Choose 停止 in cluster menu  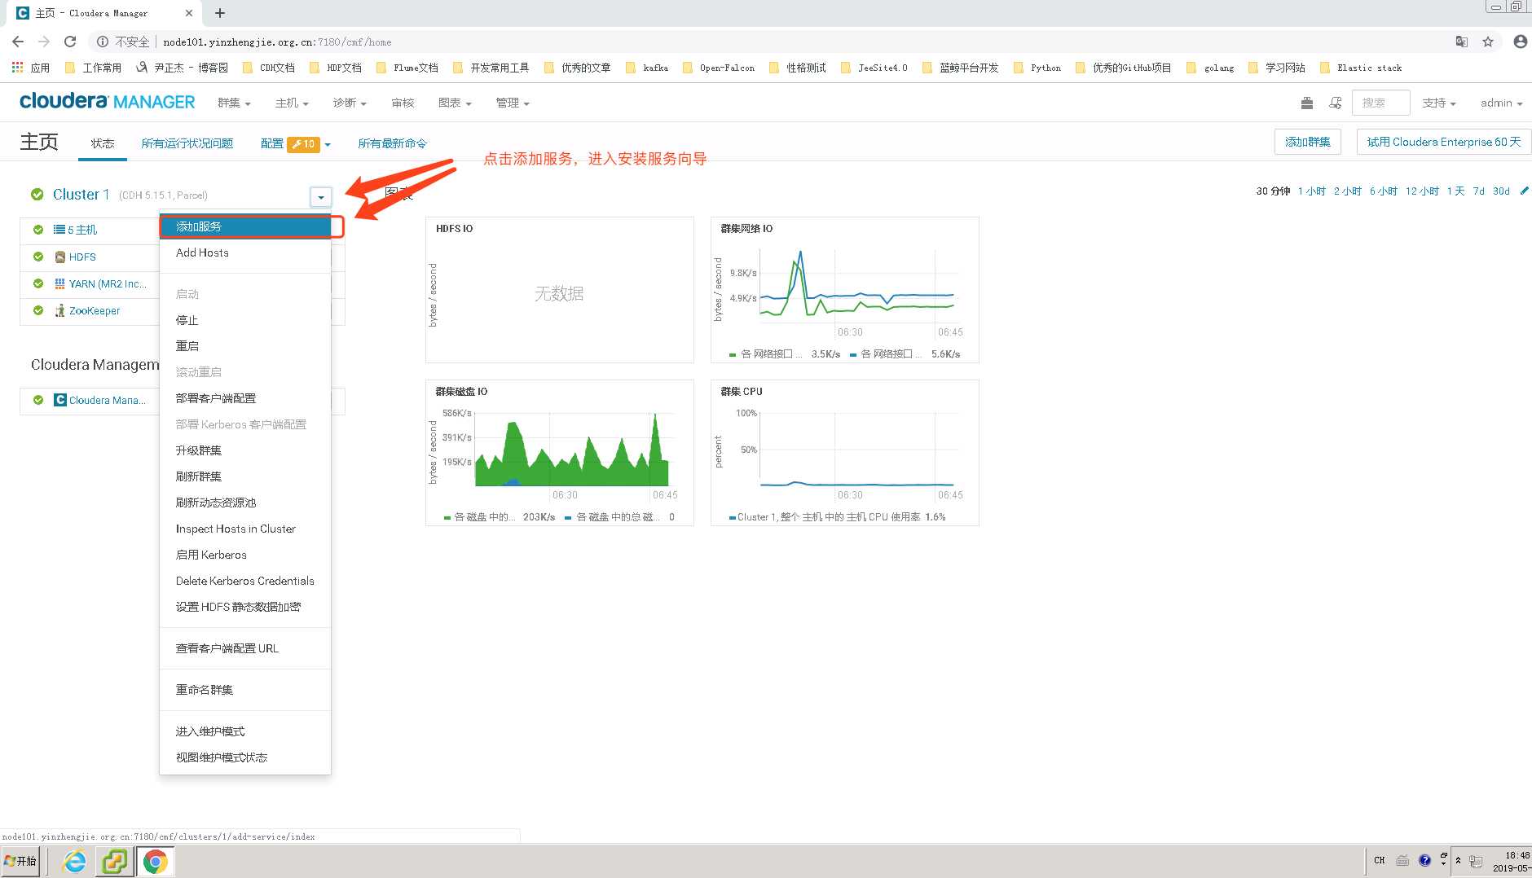tap(245, 320)
